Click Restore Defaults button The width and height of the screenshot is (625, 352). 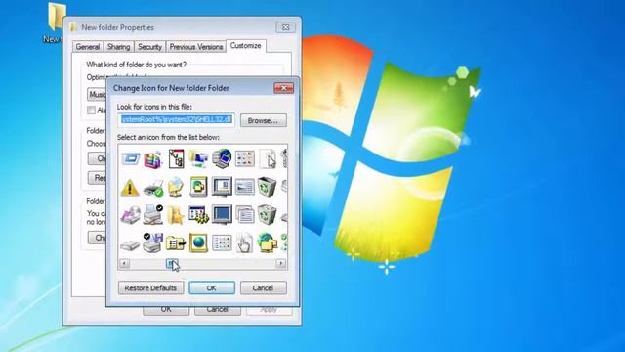(x=150, y=287)
